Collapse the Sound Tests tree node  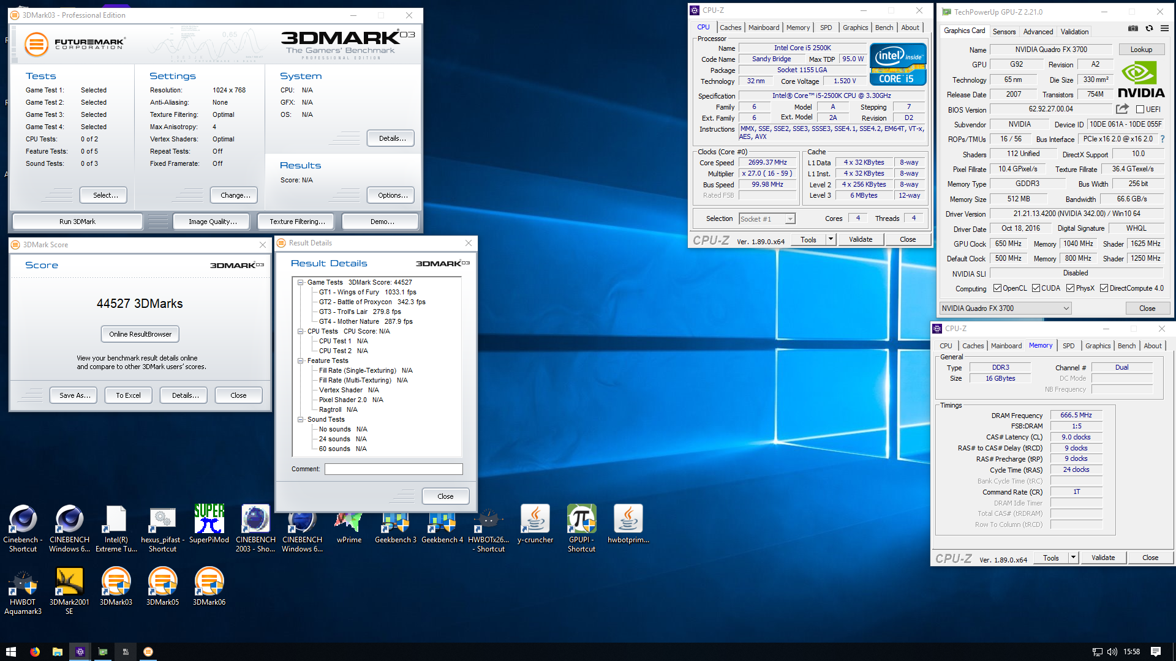(x=301, y=419)
